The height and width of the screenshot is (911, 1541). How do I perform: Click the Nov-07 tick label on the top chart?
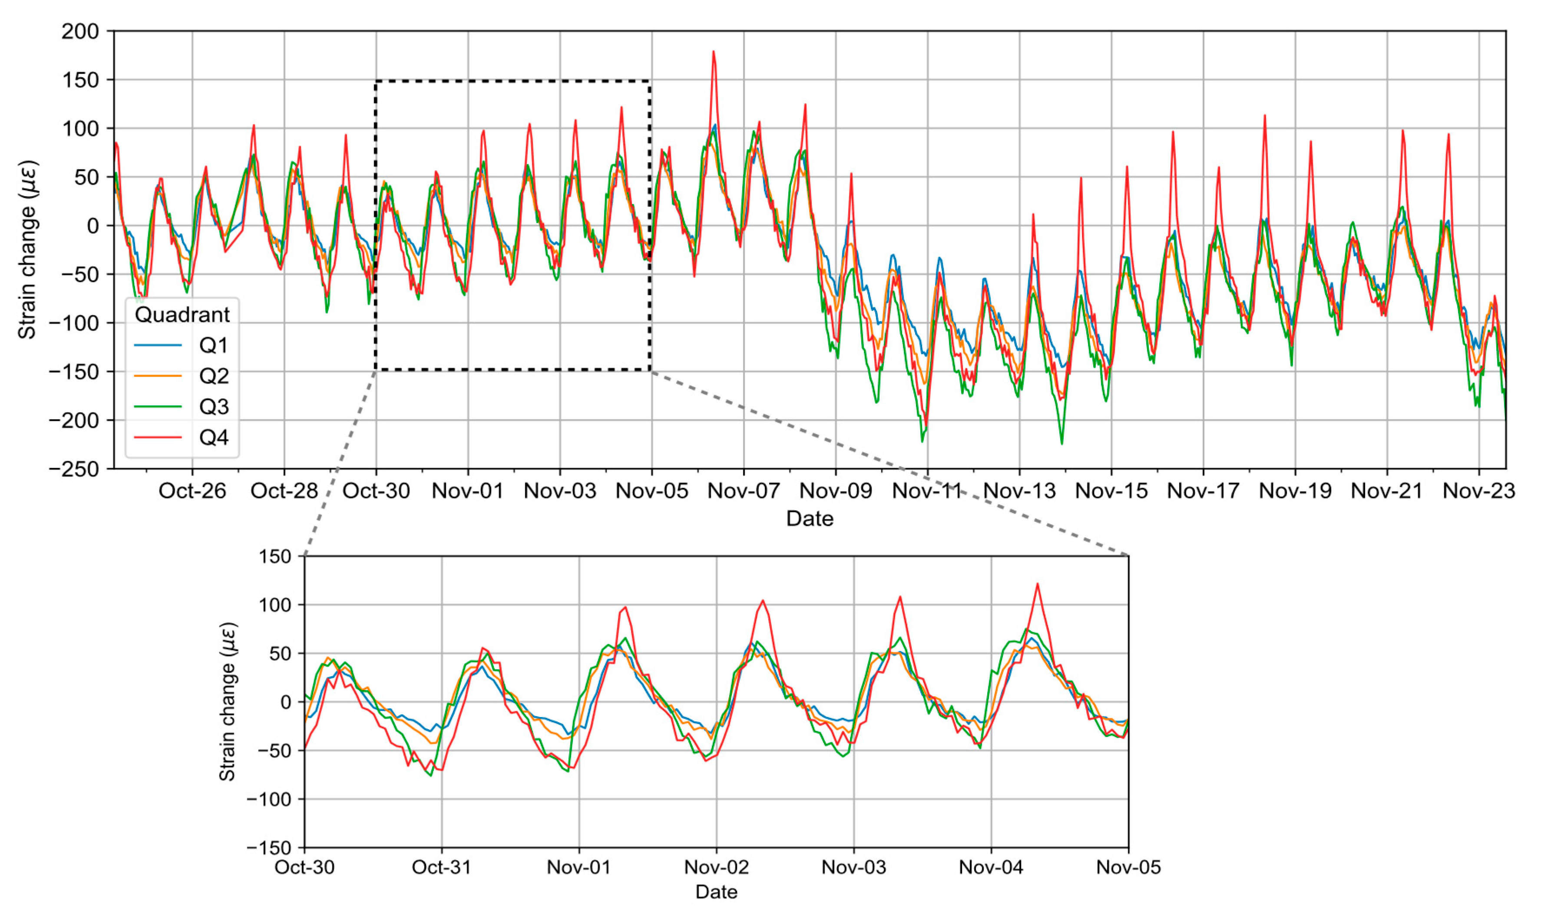pos(743,490)
